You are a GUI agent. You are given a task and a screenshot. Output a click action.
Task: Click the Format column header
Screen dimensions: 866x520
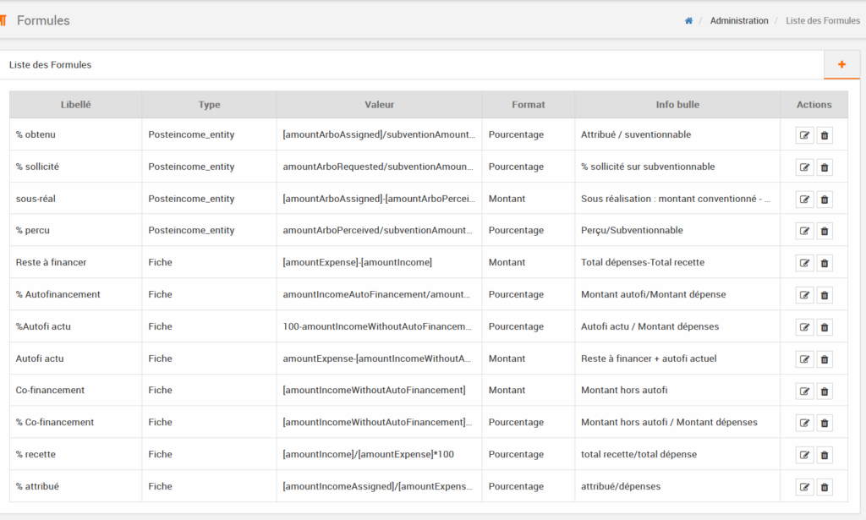pyautogui.click(x=528, y=105)
